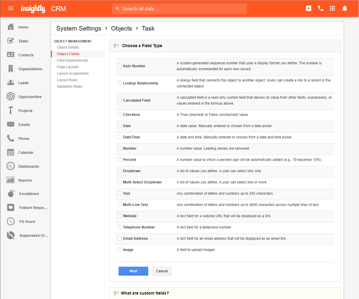The height and width of the screenshot is (299, 359).
Task: Navigate to System Settings via breadcrumb
Action: [x=79, y=28]
